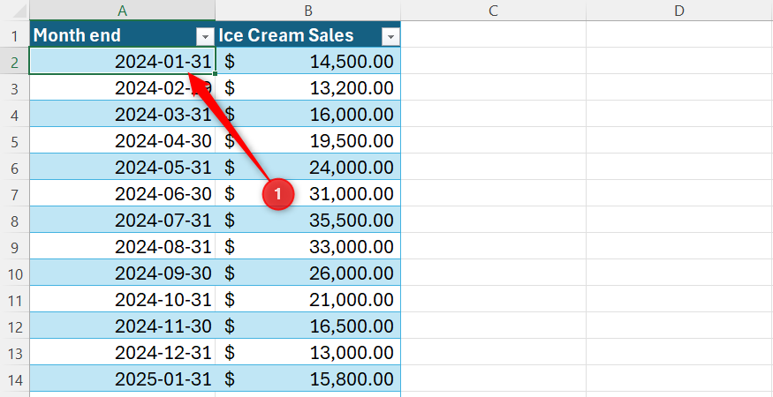The image size is (773, 397).
Task: Select the cell containing 2024-04-30
Action: pos(122,141)
